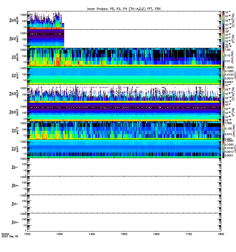Select the 'thd fff 32 edc34' panel label
236x252 pixels.
14,94
